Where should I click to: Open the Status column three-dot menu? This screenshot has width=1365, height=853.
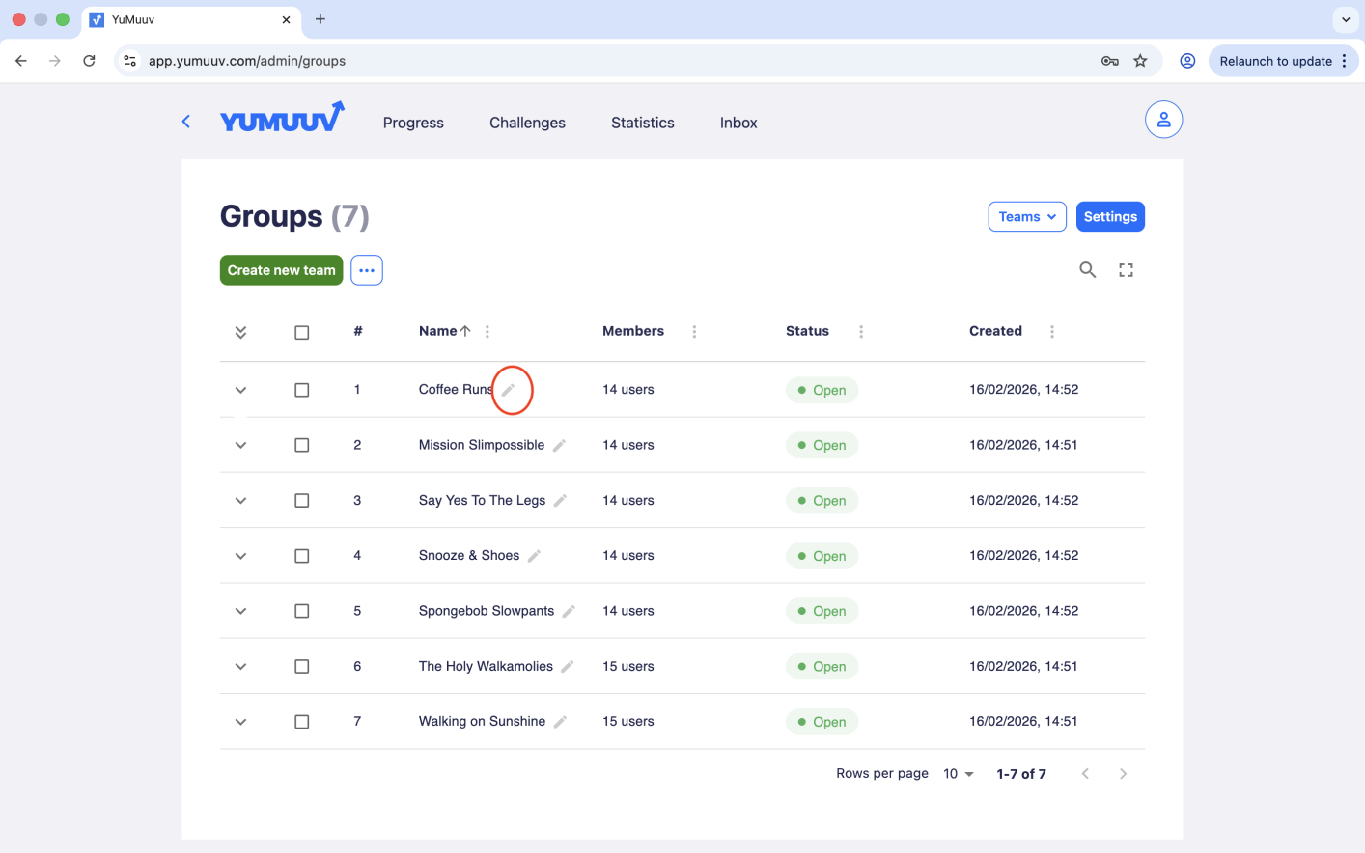(861, 332)
